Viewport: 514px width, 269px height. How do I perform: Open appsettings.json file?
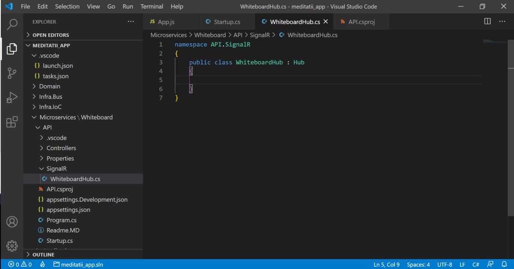[83, 210]
